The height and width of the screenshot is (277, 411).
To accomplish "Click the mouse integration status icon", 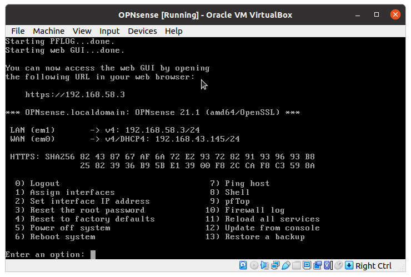I will pyautogui.click(x=338, y=265).
